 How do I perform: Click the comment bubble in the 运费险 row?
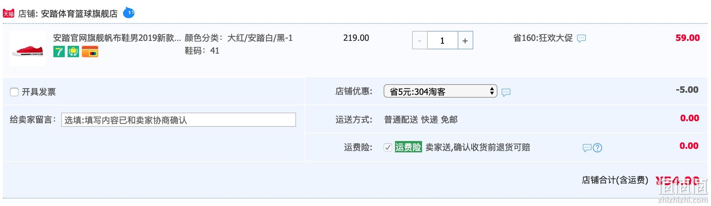pyautogui.click(x=587, y=148)
